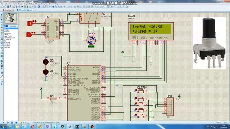
Task: Click the Pause simulation button
Action: coord(12,123)
